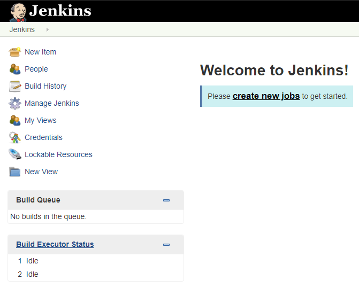Click the Jenkins butler logo icon
This screenshot has height=288, width=359.
click(x=18, y=12)
